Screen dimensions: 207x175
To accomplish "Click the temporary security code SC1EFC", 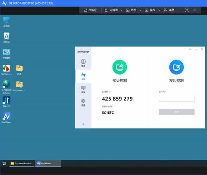I will click(108, 112).
